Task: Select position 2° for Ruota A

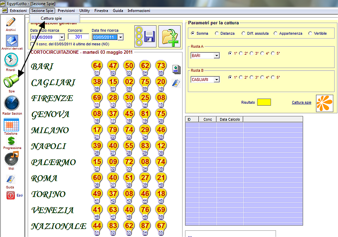Action: click(x=241, y=53)
